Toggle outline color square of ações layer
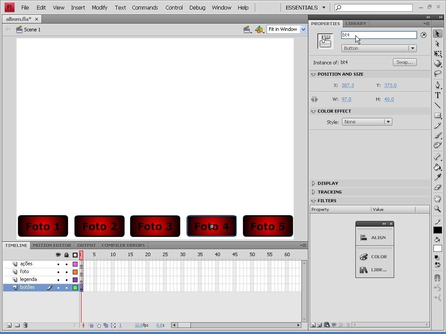 coord(75,264)
